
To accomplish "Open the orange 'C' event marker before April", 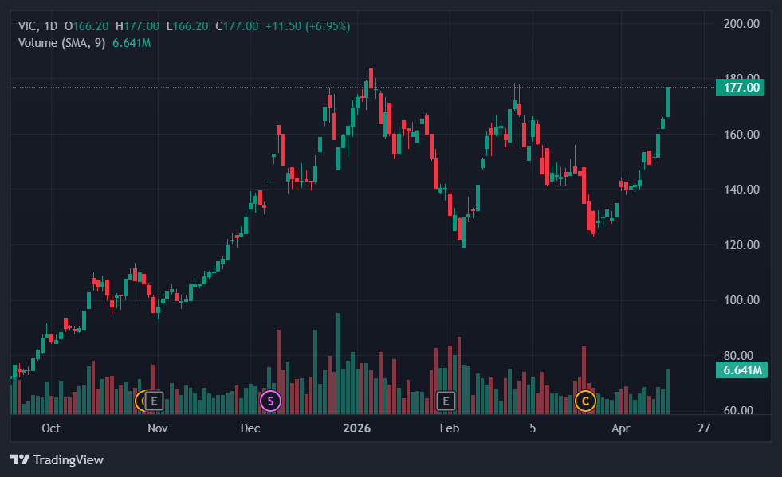I will click(585, 401).
